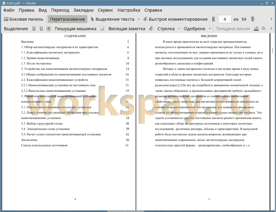Screen dimensions: 276x212
Task: Click the note icon before Висящая заметка
Action: tap(102, 28)
